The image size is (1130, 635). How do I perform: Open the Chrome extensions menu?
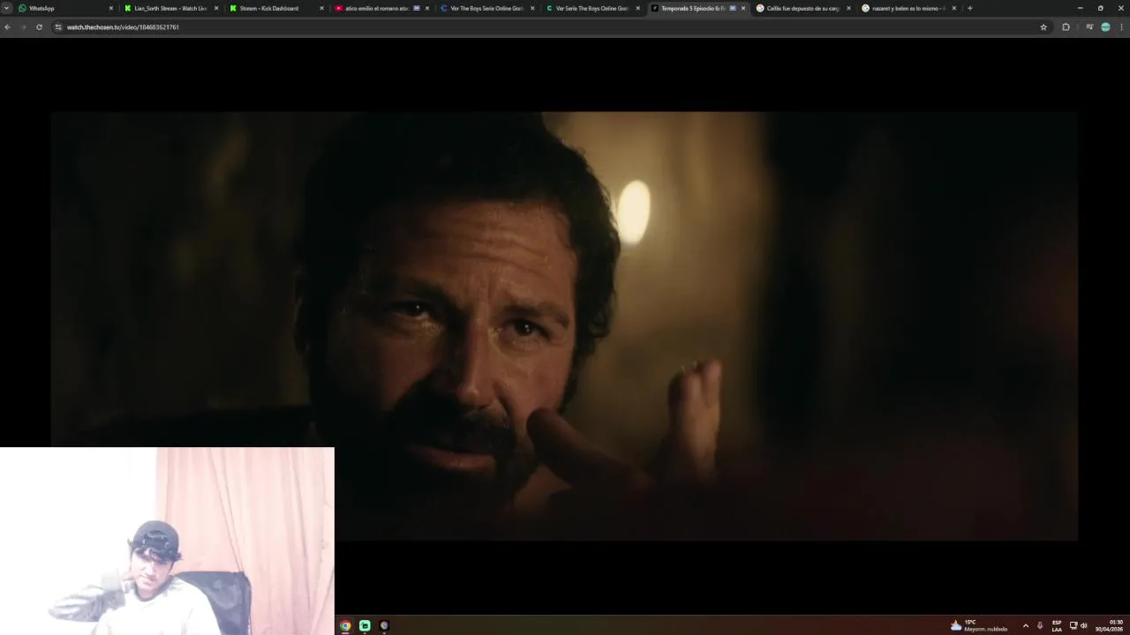1066,27
